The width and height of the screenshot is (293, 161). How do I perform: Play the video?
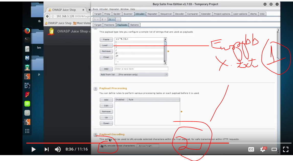[x=34, y=149]
